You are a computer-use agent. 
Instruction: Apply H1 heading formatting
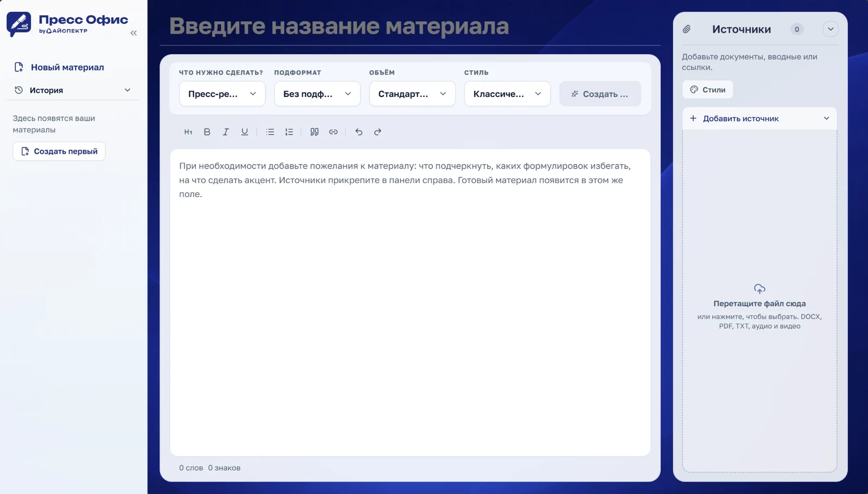(188, 132)
